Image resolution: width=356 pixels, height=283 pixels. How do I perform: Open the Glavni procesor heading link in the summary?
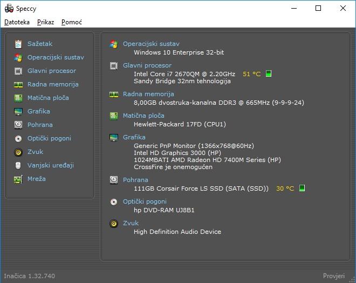pos(147,65)
